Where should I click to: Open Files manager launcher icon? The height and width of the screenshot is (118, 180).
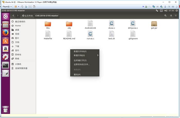[5, 25]
